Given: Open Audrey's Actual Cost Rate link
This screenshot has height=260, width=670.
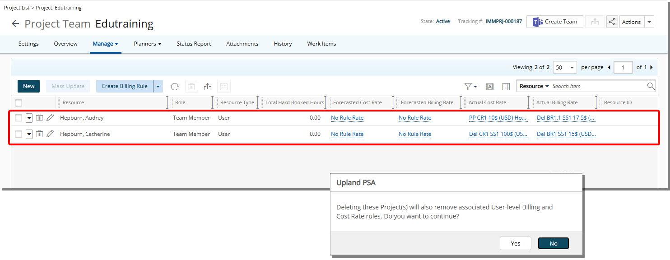Looking at the screenshot, I should 498,117.
